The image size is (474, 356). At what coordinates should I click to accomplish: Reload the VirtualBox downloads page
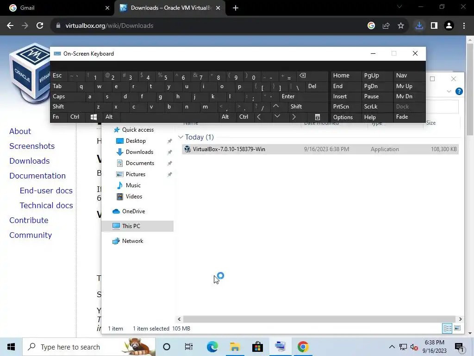[x=40, y=26]
